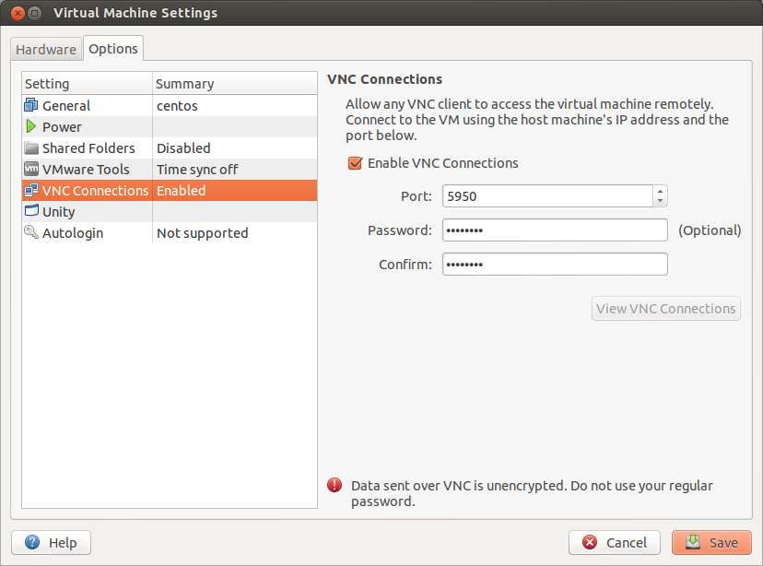Click the Confirm password field

[x=555, y=264]
